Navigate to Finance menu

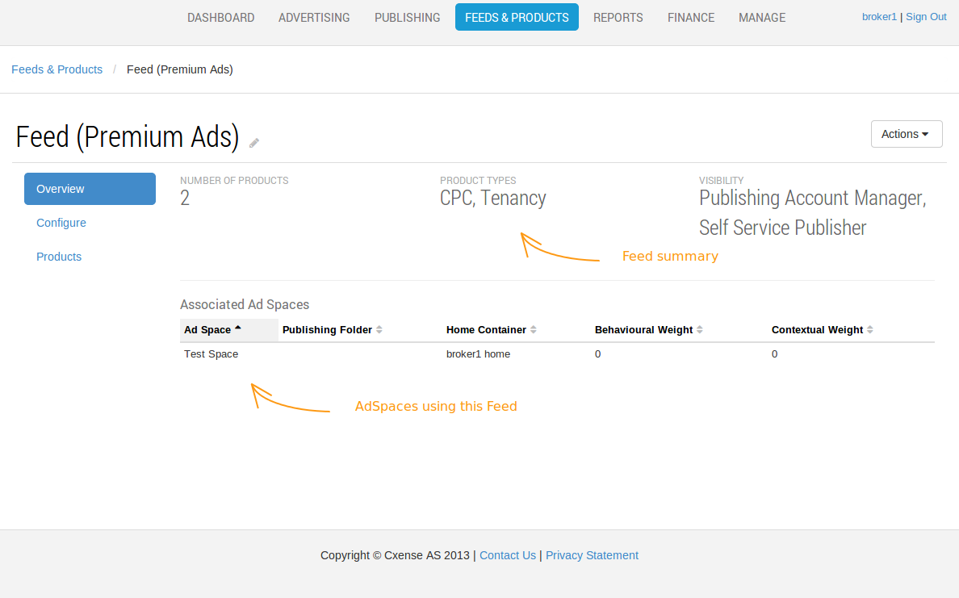(x=691, y=18)
